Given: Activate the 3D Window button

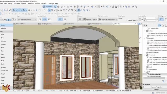Looking at the screenshot, I should [48, 7].
